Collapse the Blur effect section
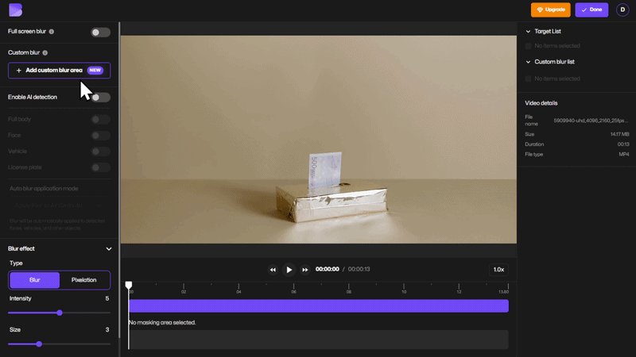 [108, 249]
